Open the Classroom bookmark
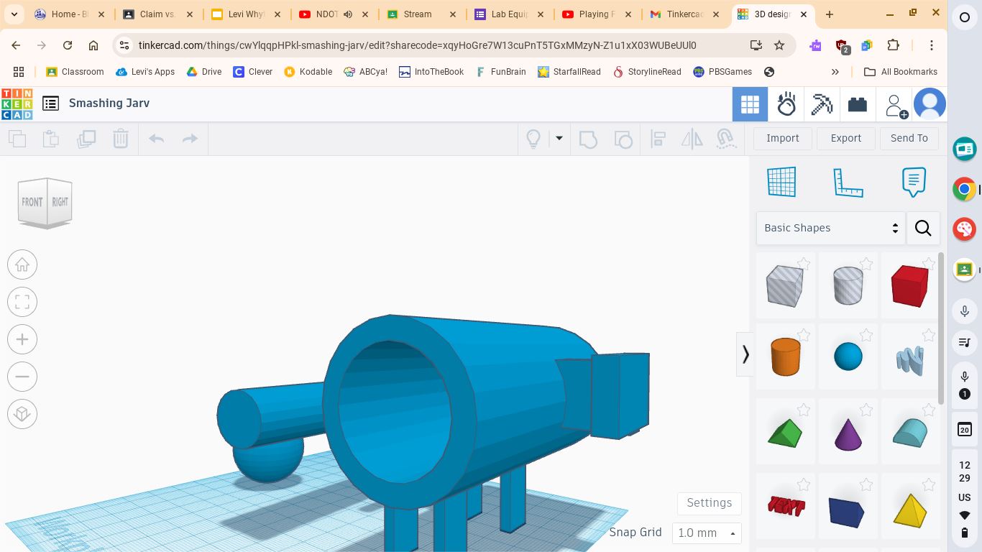Viewport: 982px width, 552px height. pyautogui.click(x=75, y=72)
